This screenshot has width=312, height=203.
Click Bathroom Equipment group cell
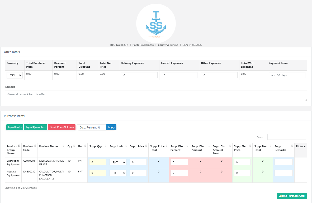tap(13, 162)
